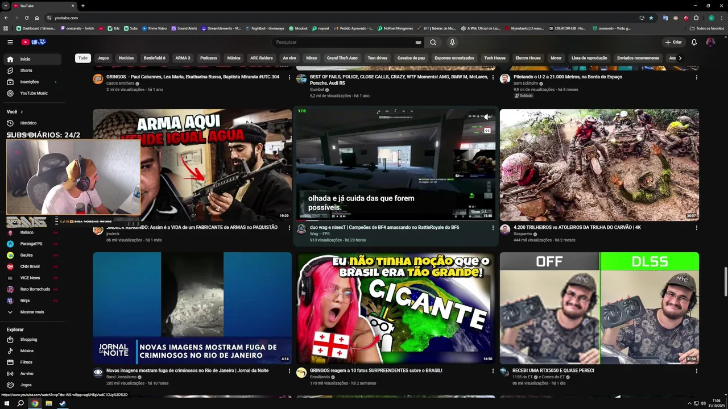Seek on the preview video progress bar
Image resolution: width=728 pixels, height=409 pixels.
click(396, 220)
